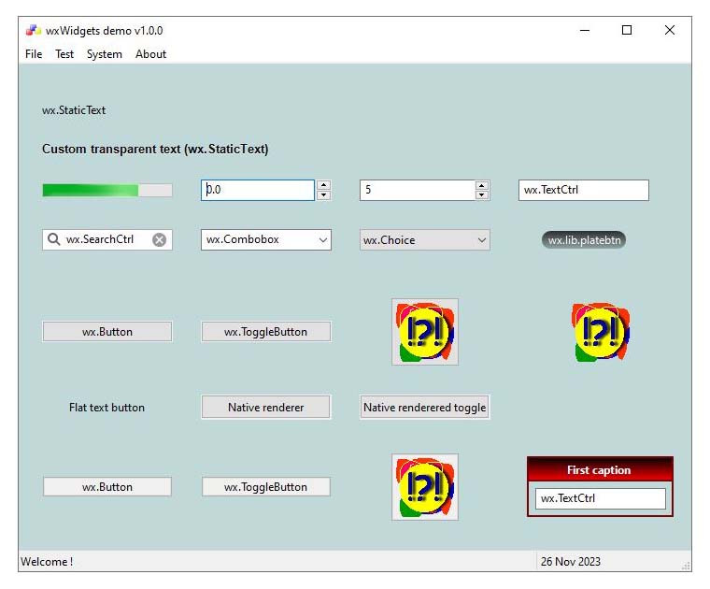Click the bottom framed bitmap button
The width and height of the screenshot is (710, 589).
tap(425, 487)
